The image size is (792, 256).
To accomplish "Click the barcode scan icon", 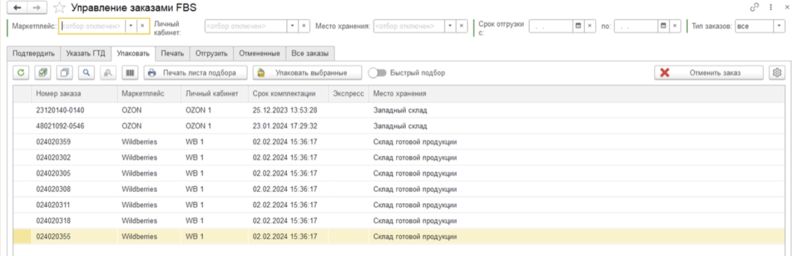I will [x=129, y=73].
